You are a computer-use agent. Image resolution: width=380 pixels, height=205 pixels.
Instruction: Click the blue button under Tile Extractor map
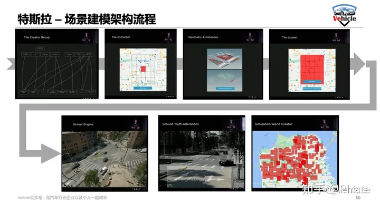(x=142, y=88)
